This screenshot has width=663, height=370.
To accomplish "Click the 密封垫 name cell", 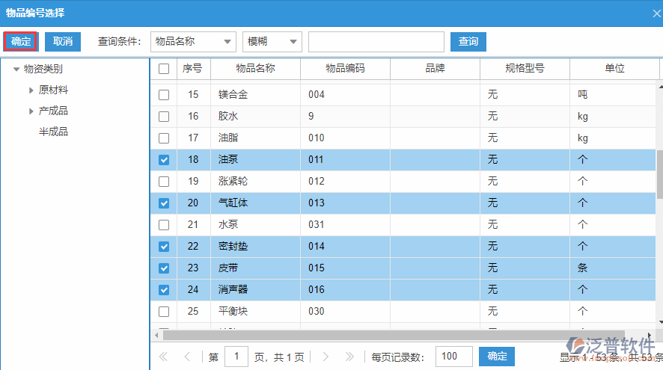I will pyautogui.click(x=255, y=246).
